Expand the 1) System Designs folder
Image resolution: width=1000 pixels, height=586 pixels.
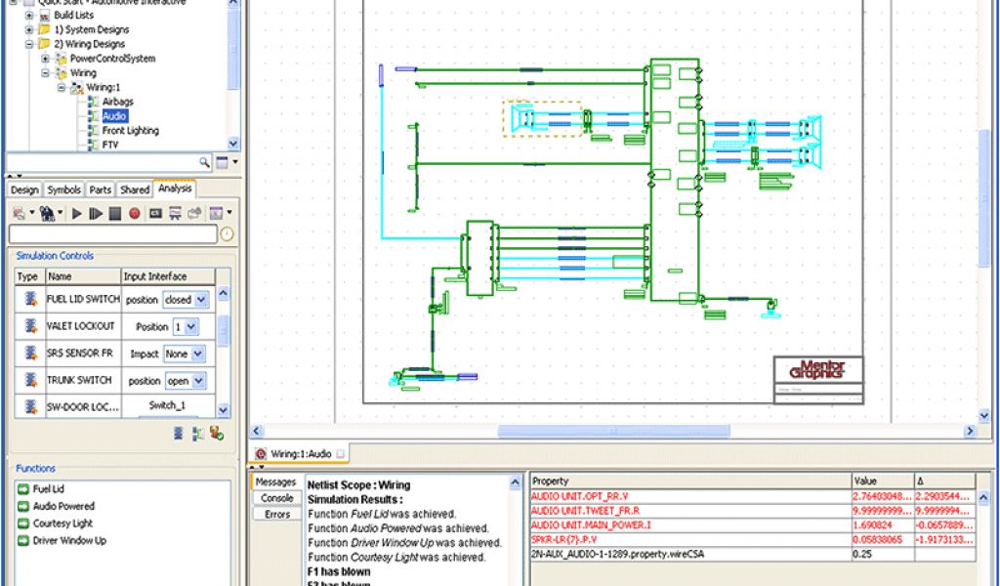[x=29, y=29]
